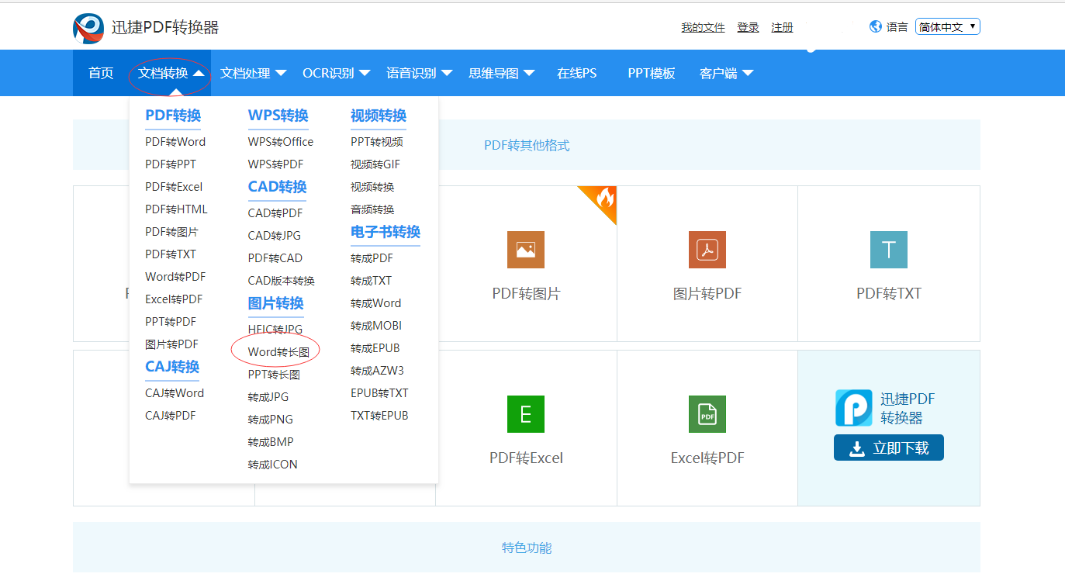Image resolution: width=1065 pixels, height=584 pixels.
Task: Select CAD版本转换 in the menu
Action: (x=282, y=281)
